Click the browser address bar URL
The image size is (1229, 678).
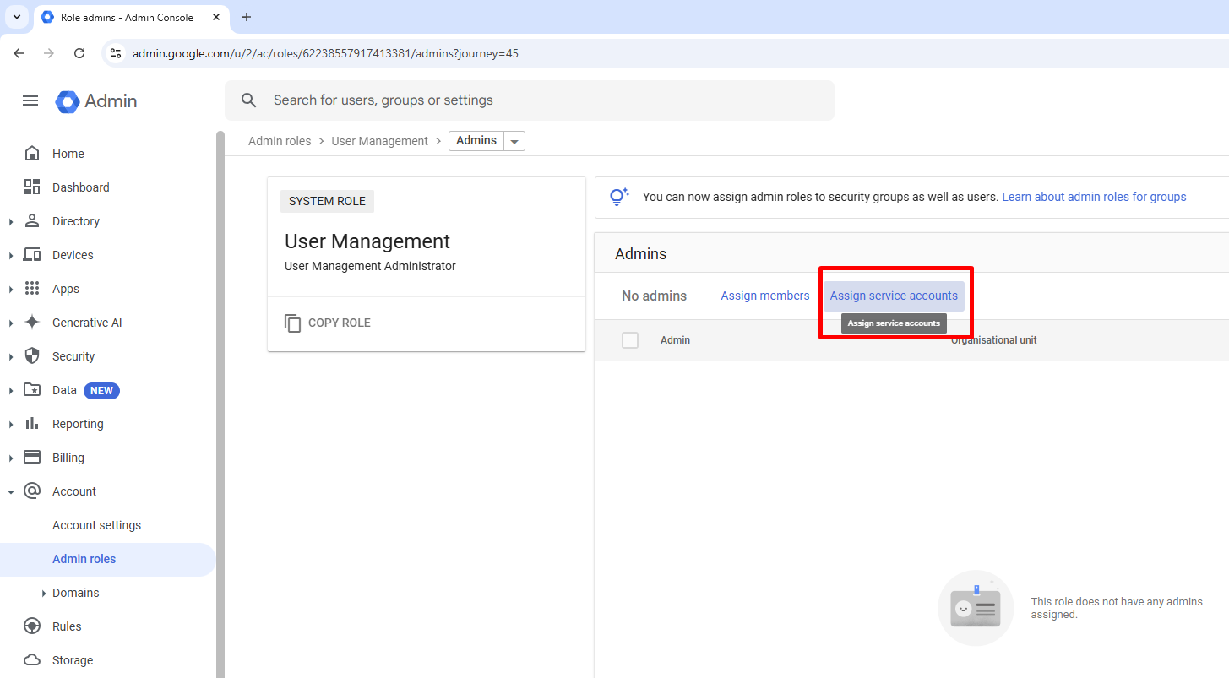[325, 53]
